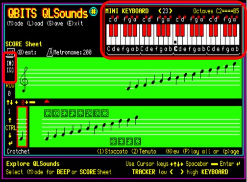Toggle the [#] sharp option
Image resolution: width=247 pixels, height=182 pixels.
click(x=10, y=63)
